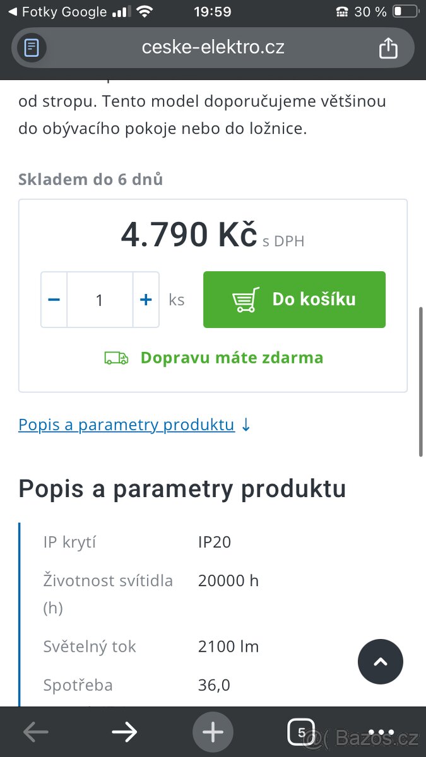
Task: Expand Popis a parametry produktu section
Action: click(x=126, y=425)
